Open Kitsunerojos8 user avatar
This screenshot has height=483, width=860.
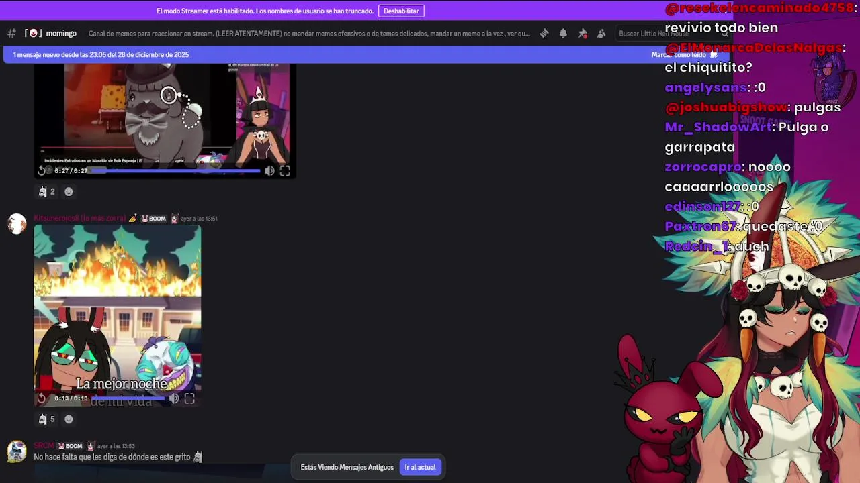point(17,224)
